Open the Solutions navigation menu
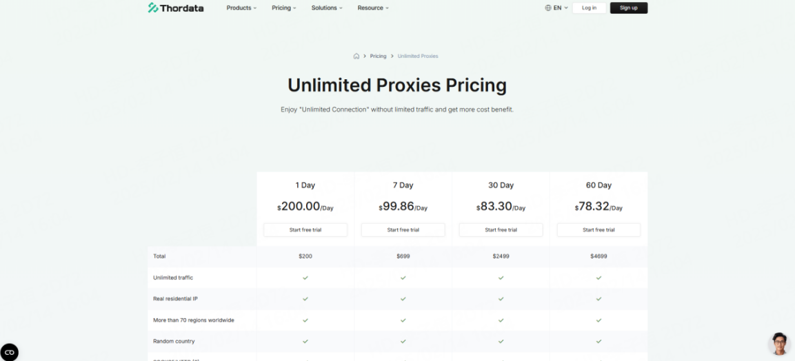The width and height of the screenshot is (795, 361). 327,8
